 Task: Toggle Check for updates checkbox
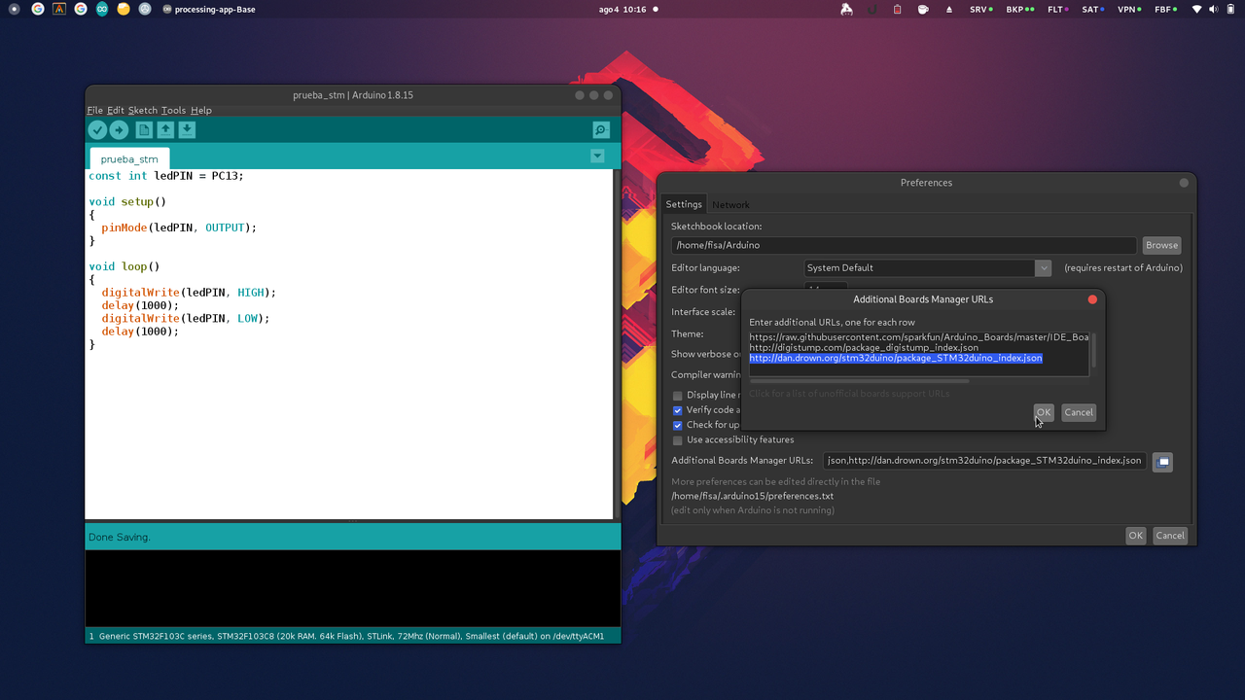tap(678, 425)
